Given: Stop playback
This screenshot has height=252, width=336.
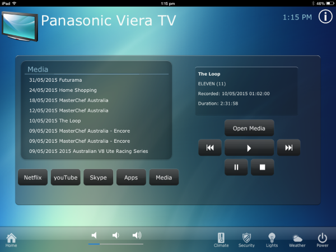Looking at the screenshot, I should (x=262, y=167).
